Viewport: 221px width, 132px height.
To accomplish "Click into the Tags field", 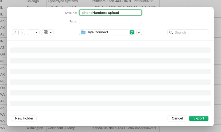I will tap(110, 21).
